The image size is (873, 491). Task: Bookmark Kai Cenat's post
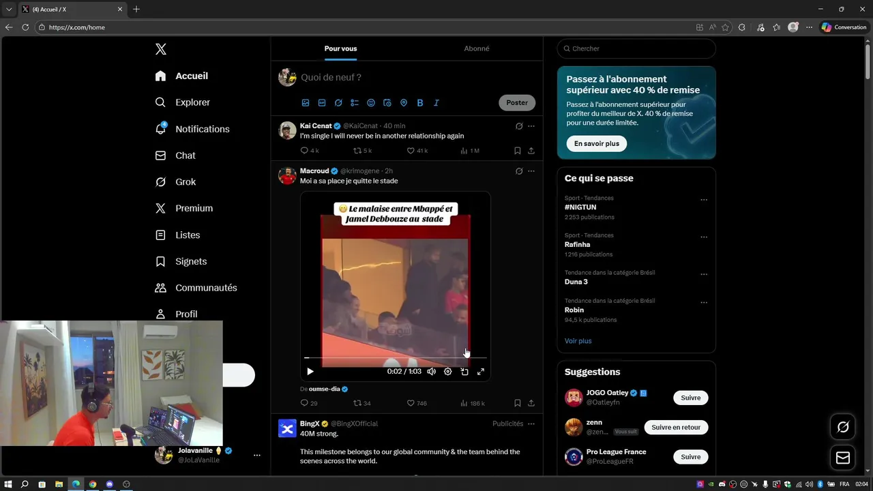click(x=518, y=151)
